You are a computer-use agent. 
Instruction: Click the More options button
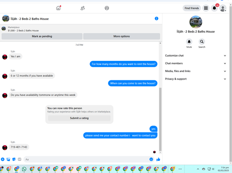click(x=122, y=36)
